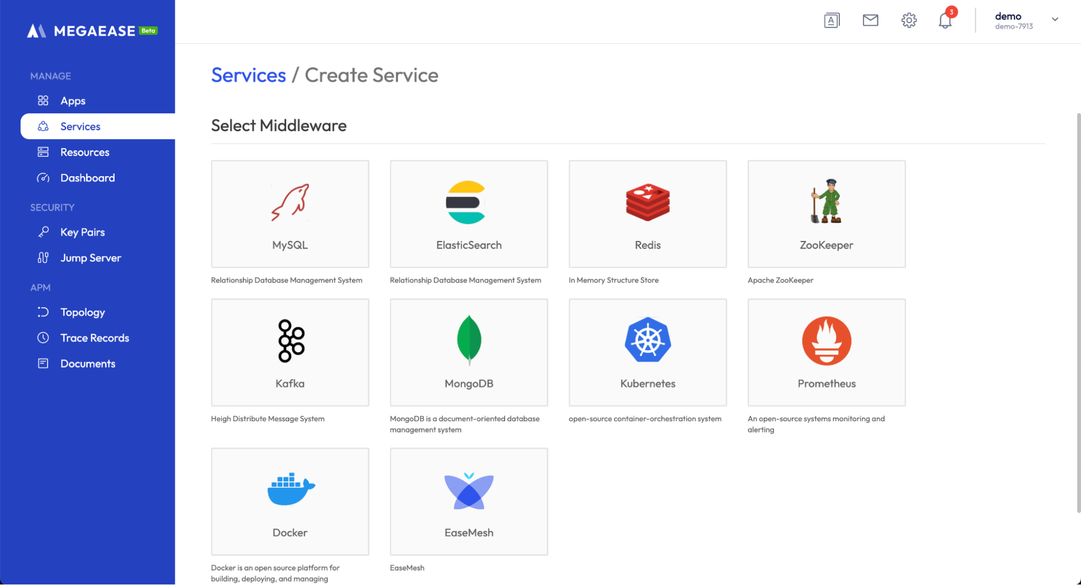Select the ElasticSearch logo icon
The height and width of the screenshot is (585, 1081).
tap(466, 203)
